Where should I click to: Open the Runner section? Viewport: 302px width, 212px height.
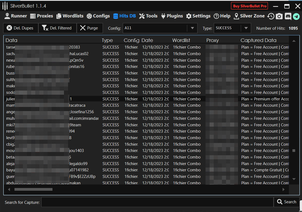click(16, 16)
